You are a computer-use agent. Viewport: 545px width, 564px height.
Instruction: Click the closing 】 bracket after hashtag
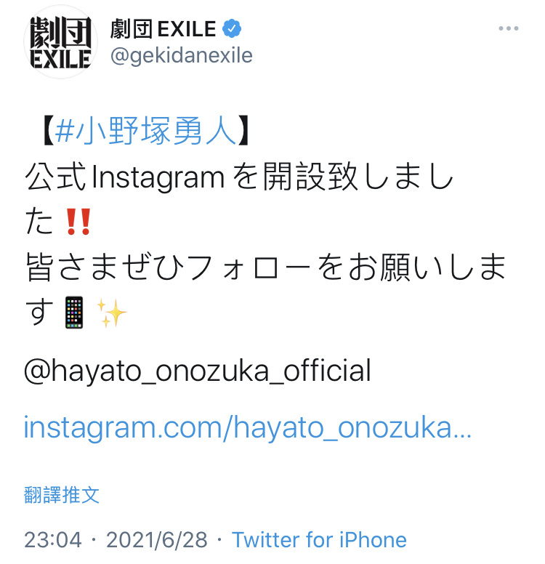click(x=243, y=131)
